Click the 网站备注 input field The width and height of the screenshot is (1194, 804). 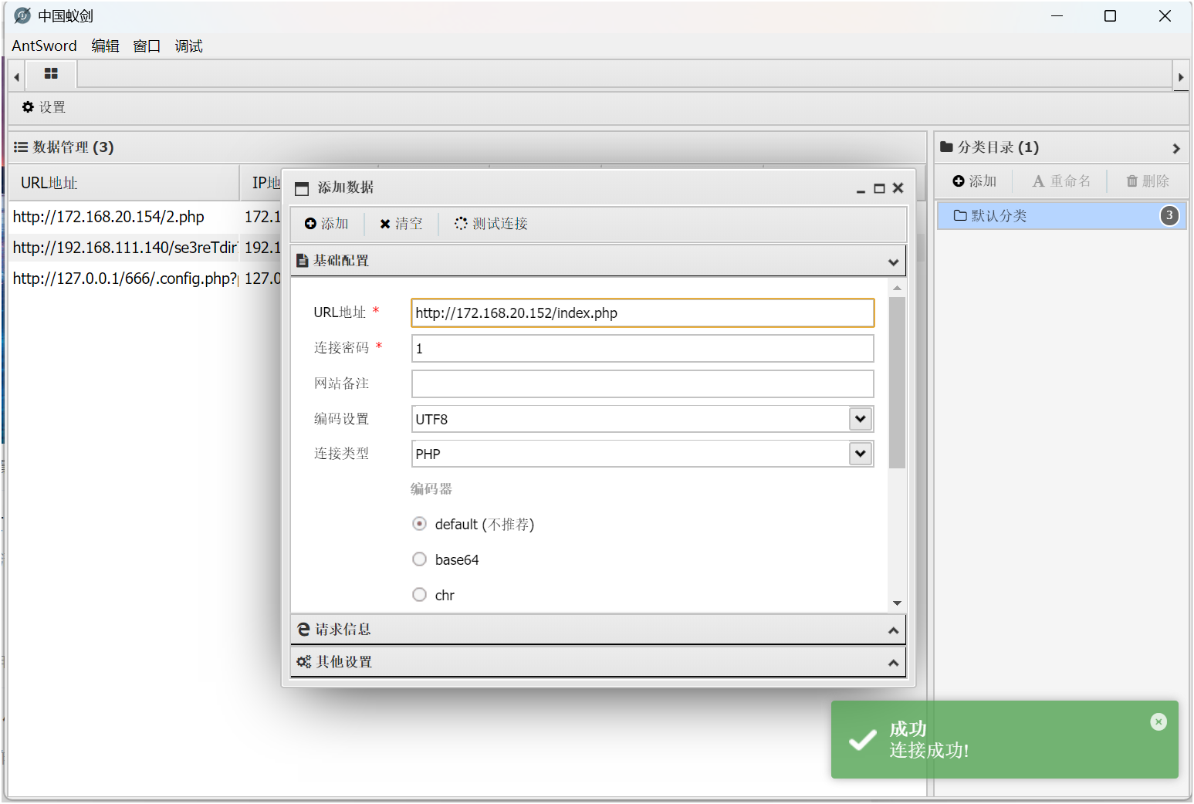click(x=643, y=383)
